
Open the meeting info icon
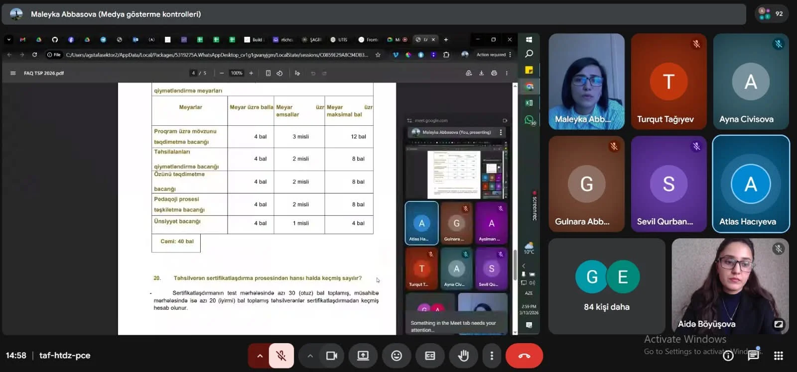pyautogui.click(x=728, y=355)
